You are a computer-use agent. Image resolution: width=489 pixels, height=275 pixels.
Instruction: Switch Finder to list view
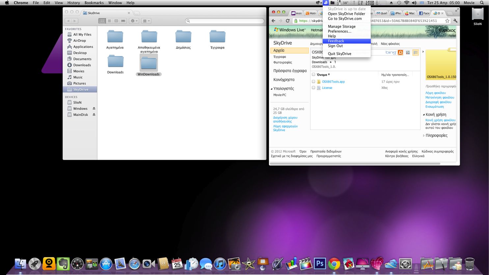[109, 21]
